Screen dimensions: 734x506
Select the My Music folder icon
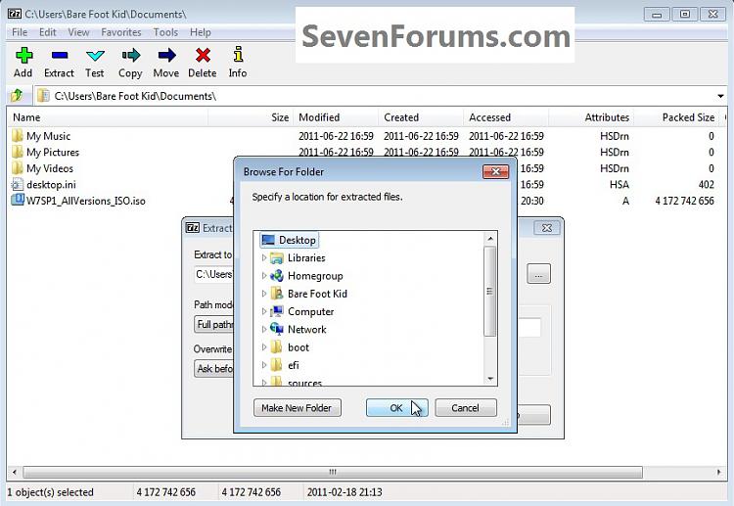pos(18,136)
